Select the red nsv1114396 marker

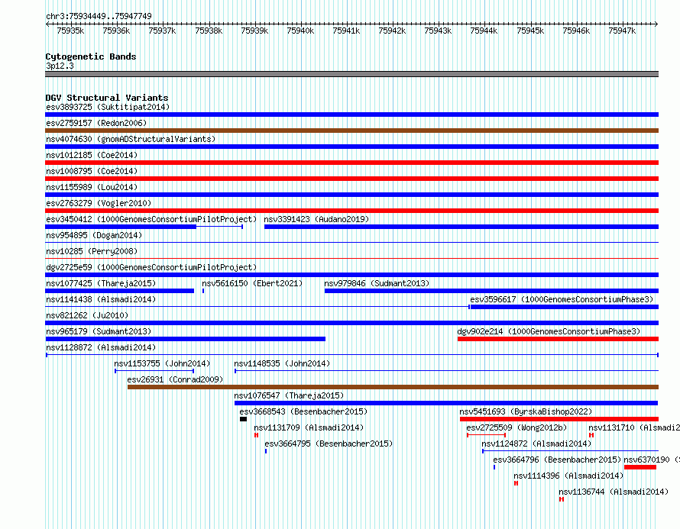pos(516,483)
